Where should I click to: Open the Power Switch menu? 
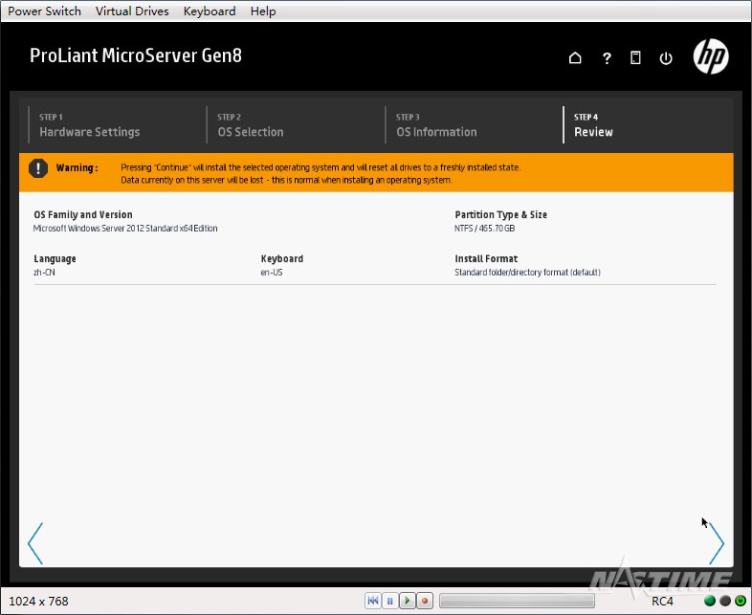point(45,11)
